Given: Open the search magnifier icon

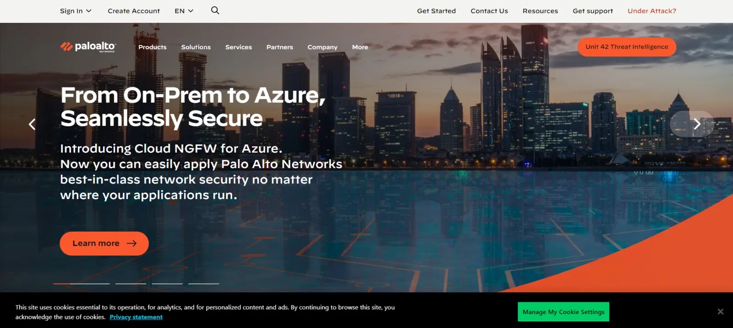Looking at the screenshot, I should pos(215,11).
